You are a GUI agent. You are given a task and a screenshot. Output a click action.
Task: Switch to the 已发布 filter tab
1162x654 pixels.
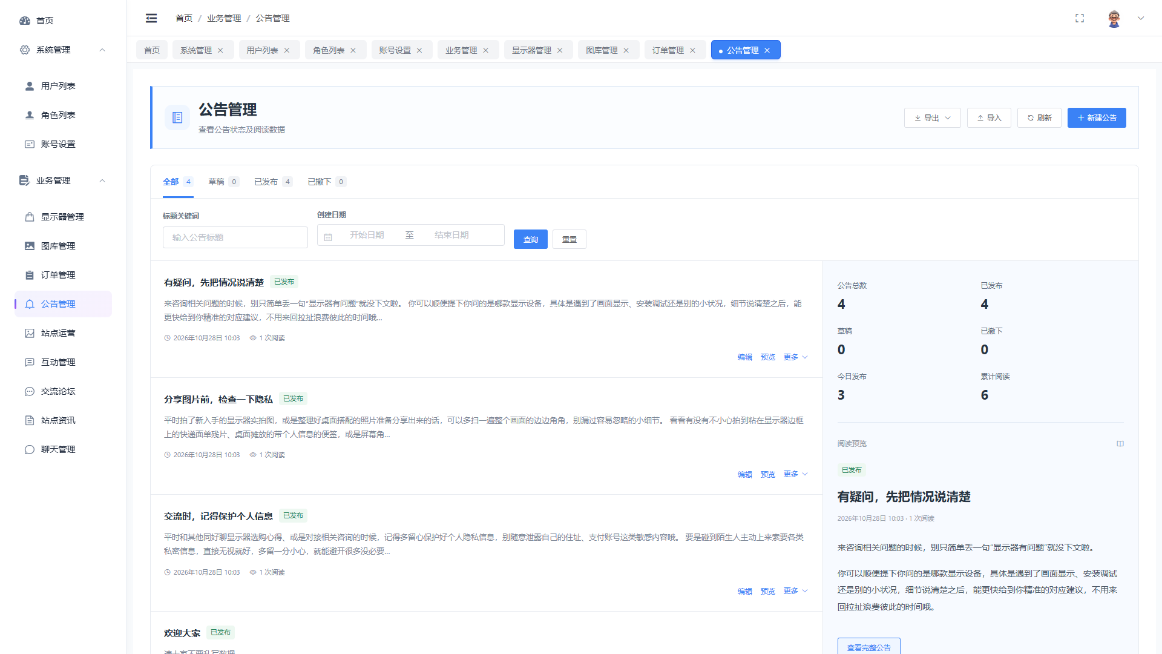(273, 182)
